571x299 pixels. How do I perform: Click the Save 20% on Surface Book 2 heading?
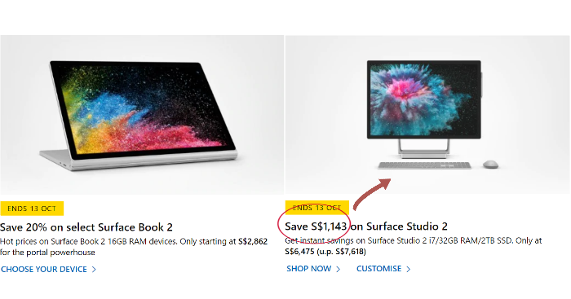pos(86,227)
